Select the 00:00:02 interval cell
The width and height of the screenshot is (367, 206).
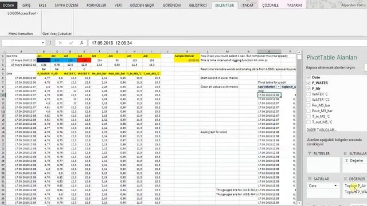tap(187, 60)
